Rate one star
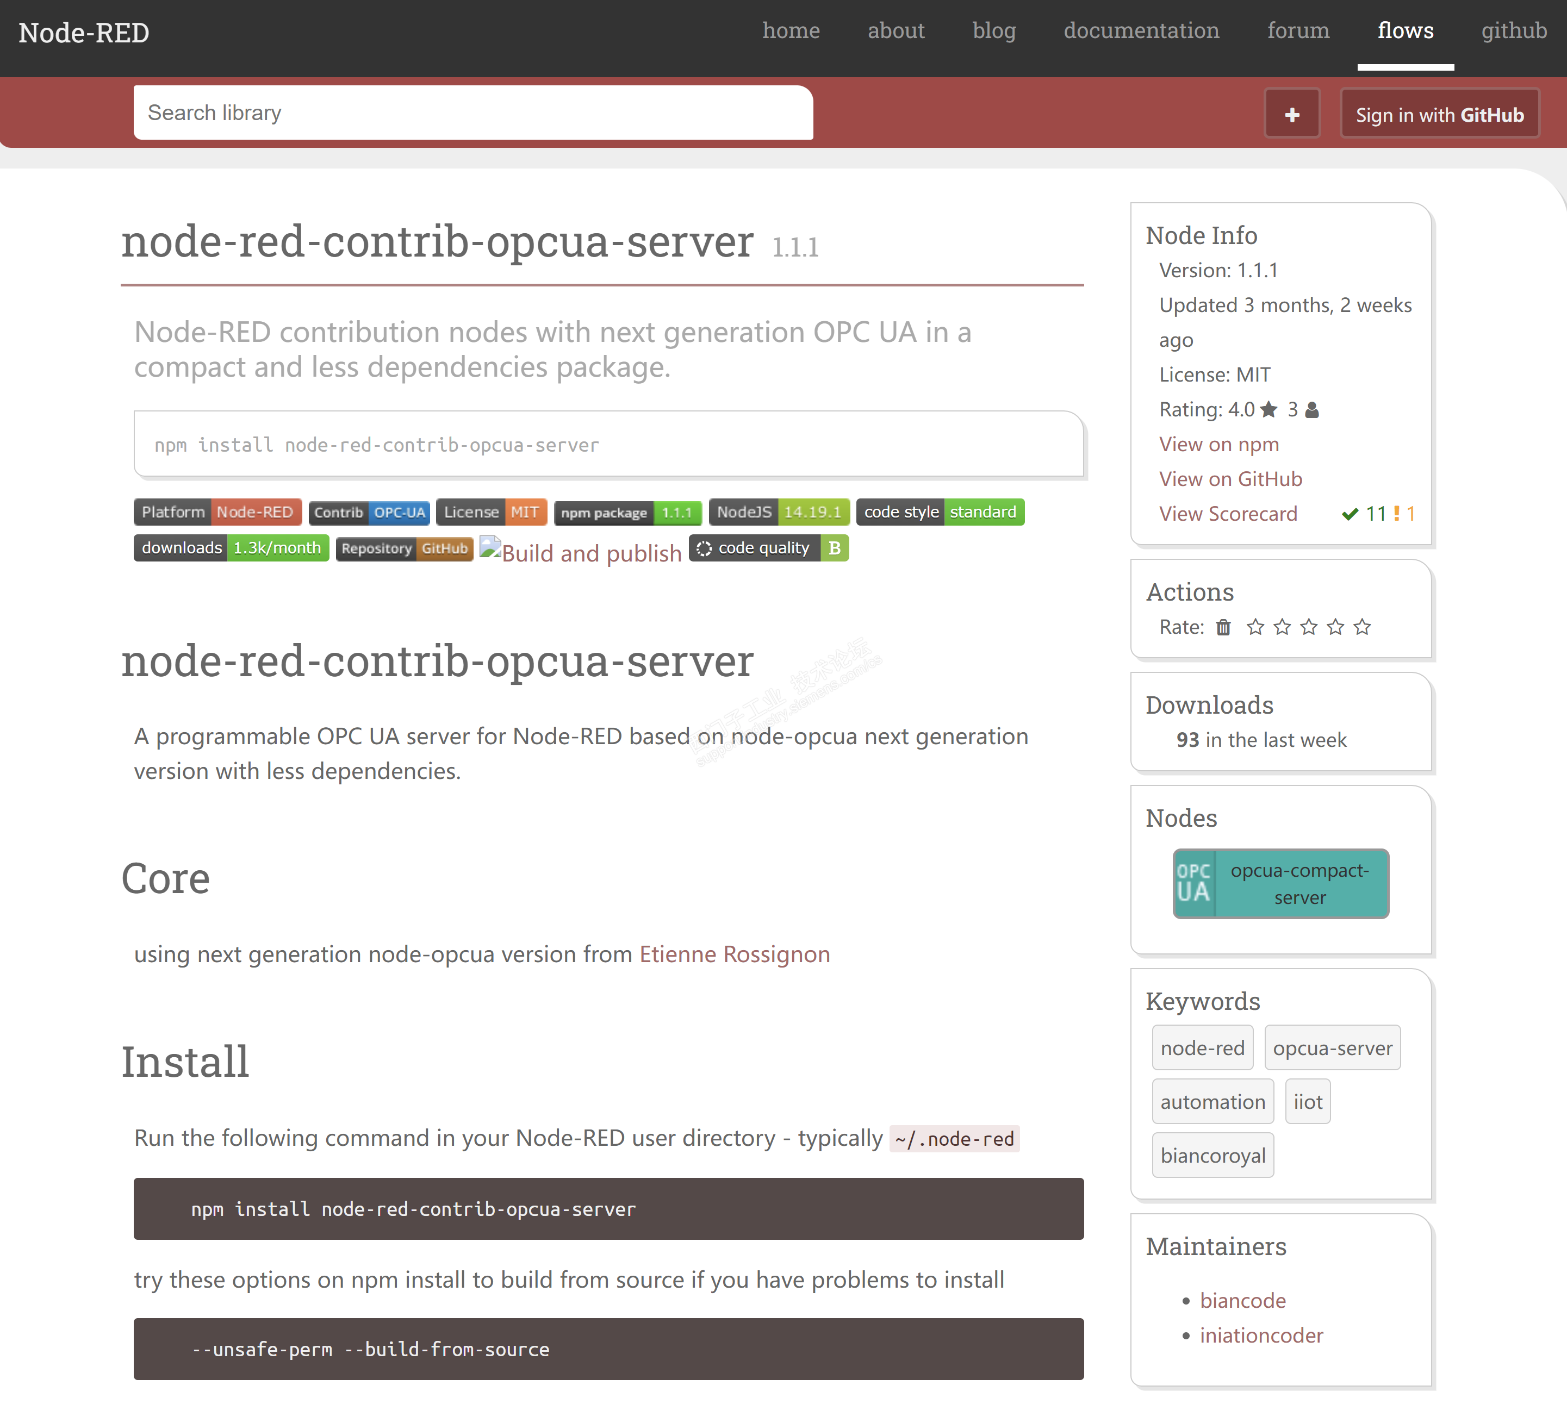This screenshot has height=1404, width=1567. click(x=1255, y=627)
